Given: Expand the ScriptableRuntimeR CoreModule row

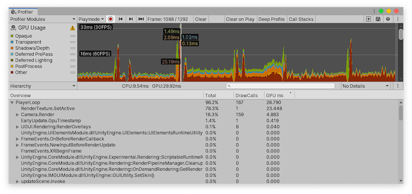Looking at the screenshot, I should [x=18, y=157].
